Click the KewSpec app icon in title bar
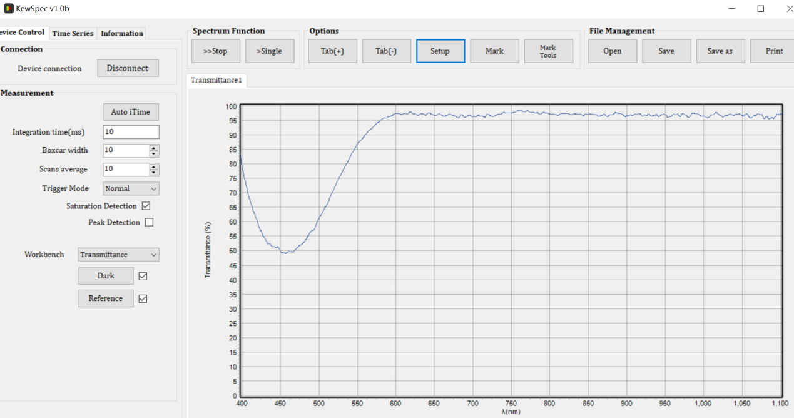The image size is (794, 418). click(9, 8)
